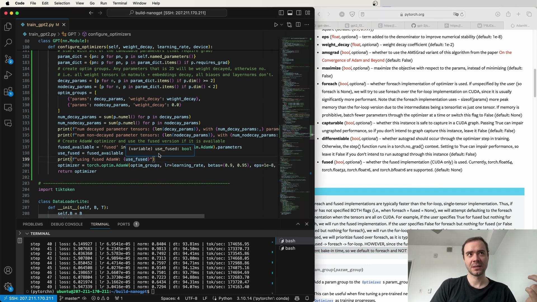Open notifications bell in status bar
The image size is (537, 302).
(x=307, y=298)
